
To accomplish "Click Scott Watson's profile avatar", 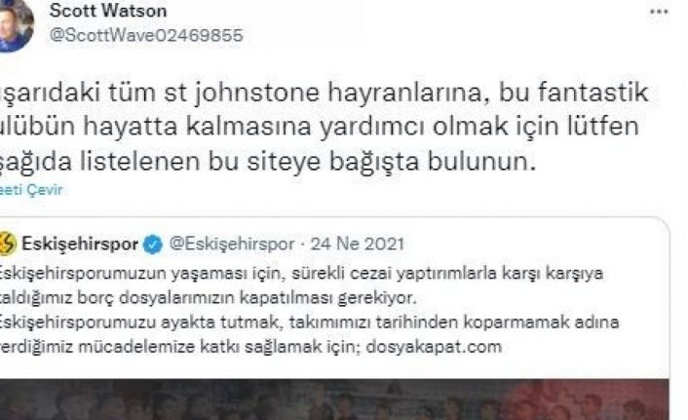I will coord(15,24).
